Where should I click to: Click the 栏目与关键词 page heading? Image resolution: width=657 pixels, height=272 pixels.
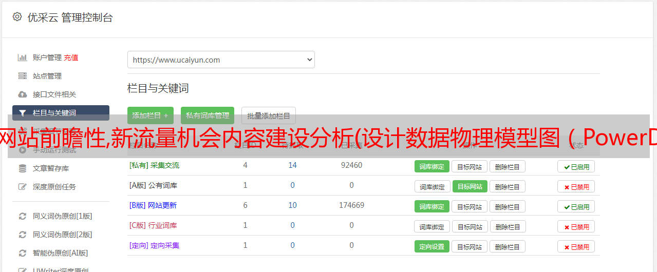158,88
